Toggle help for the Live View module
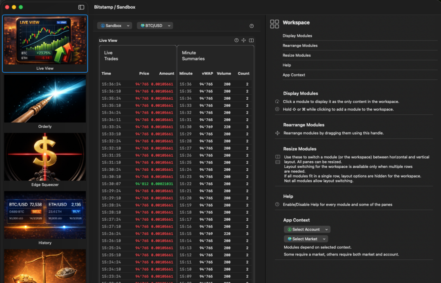 [236, 40]
